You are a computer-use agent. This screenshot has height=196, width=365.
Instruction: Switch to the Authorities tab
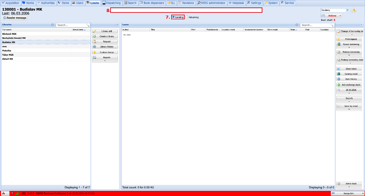point(46,3)
